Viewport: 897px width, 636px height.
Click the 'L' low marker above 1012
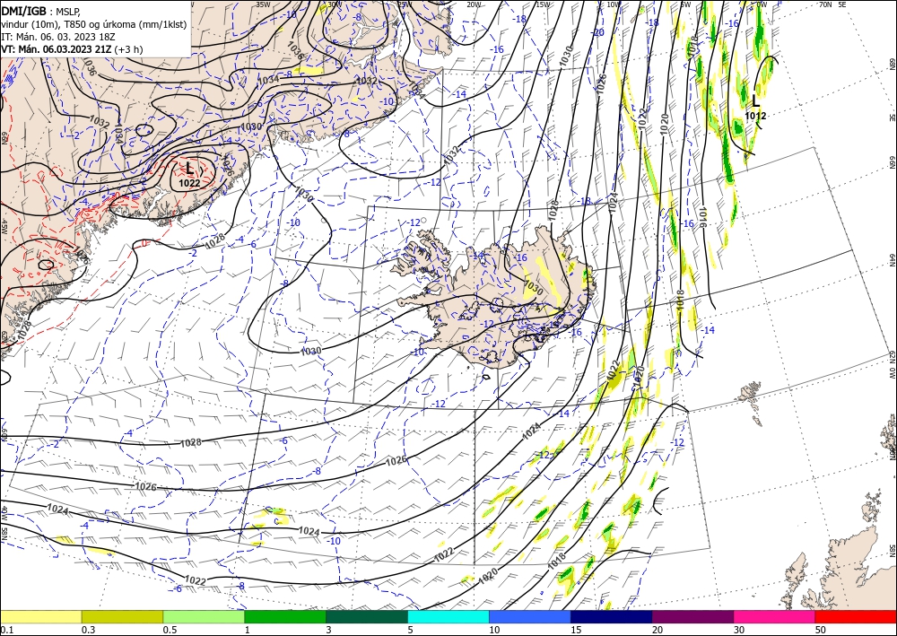point(755,101)
